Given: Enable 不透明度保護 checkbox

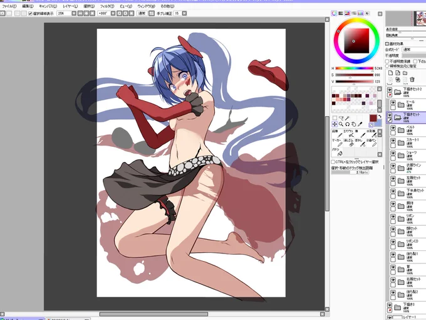Looking at the screenshot, I should (x=387, y=61).
